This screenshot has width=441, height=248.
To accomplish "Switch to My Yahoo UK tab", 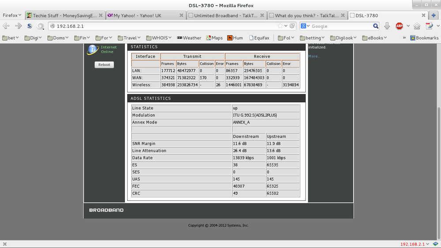I will (x=146, y=15).
